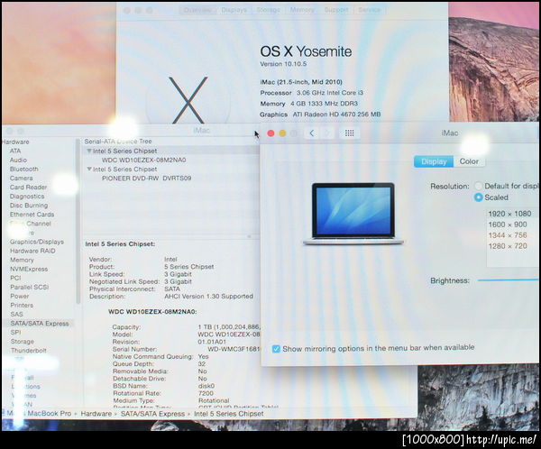541x449 pixels.
Task: Click serial number WD-WMC3F1681 value
Action: [234, 349]
